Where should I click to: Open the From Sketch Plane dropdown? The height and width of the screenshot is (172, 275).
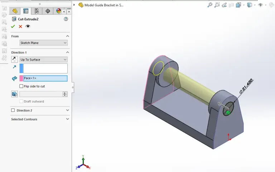coord(43,43)
